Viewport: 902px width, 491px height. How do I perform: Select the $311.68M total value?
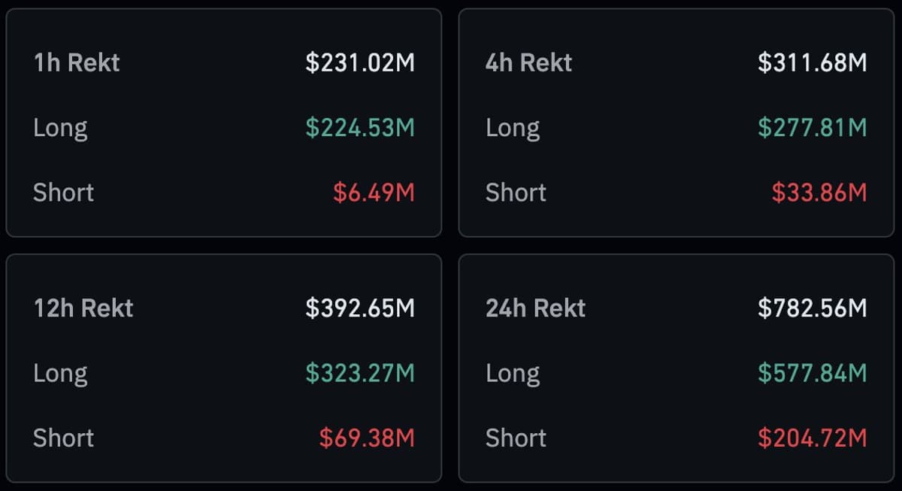(x=812, y=63)
